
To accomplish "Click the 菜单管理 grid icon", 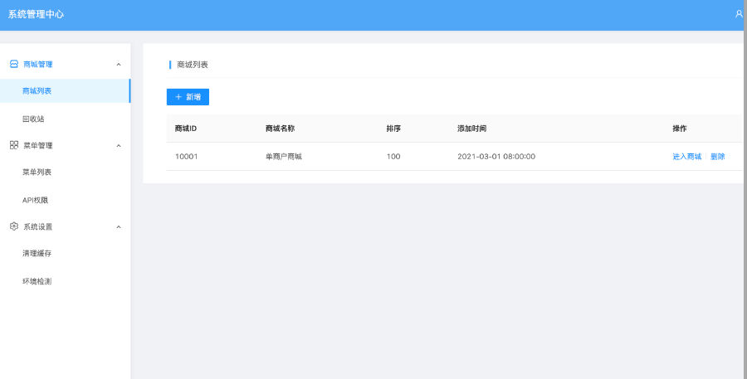I will (14, 145).
